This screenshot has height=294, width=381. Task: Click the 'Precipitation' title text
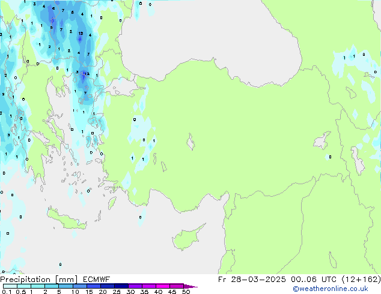25,280
